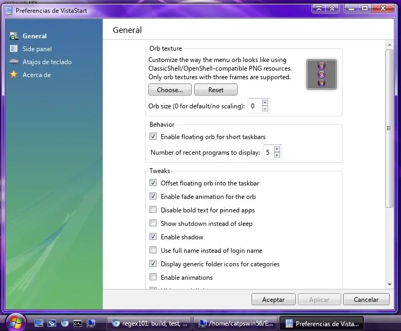
Task: Maximize the Preferencias de VistaStart window
Action: click(x=365, y=9)
